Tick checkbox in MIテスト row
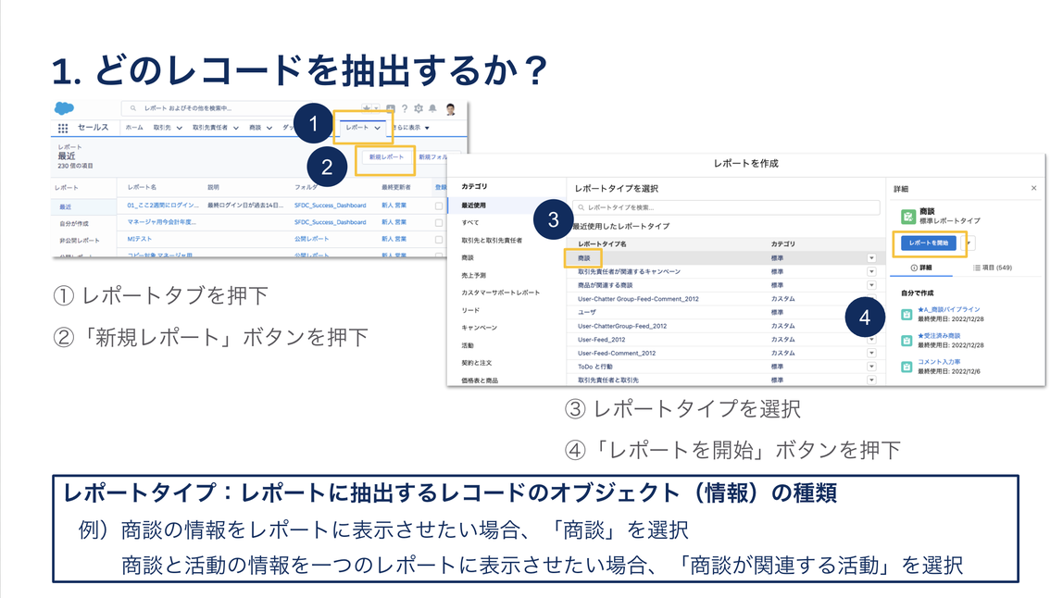Screen dimensions: 1063x598 [x=439, y=240]
